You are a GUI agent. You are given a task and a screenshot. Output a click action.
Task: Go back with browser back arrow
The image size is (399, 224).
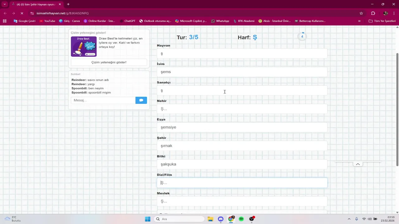(5, 13)
